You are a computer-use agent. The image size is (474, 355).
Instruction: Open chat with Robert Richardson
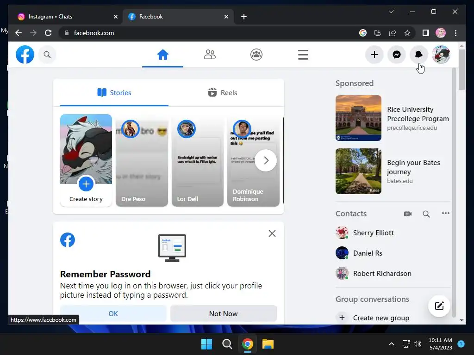coord(393,273)
